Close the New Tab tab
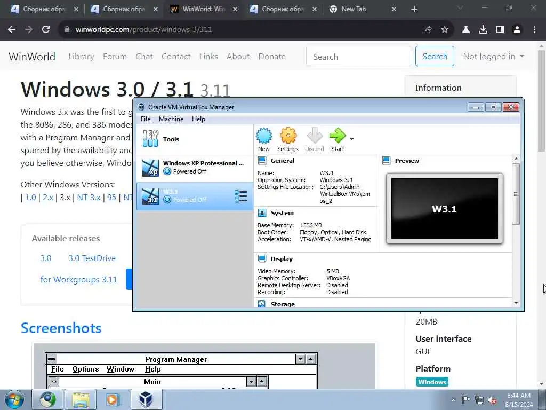 [x=394, y=9]
